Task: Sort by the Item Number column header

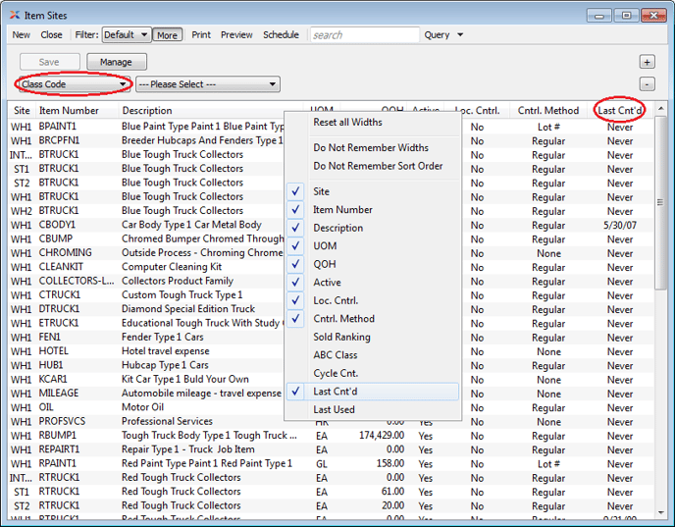Action: tap(69, 111)
